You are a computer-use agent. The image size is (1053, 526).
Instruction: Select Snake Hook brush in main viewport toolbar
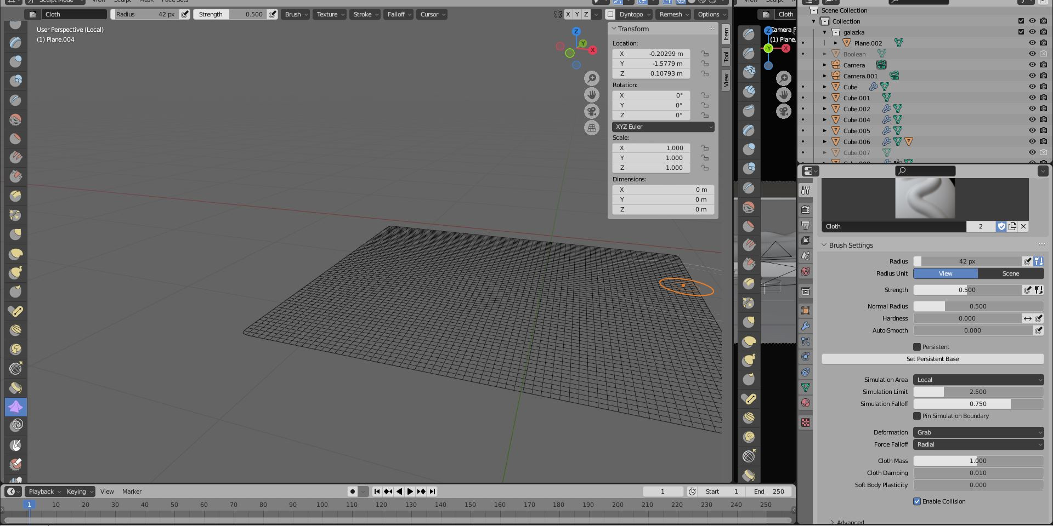pyautogui.click(x=16, y=272)
